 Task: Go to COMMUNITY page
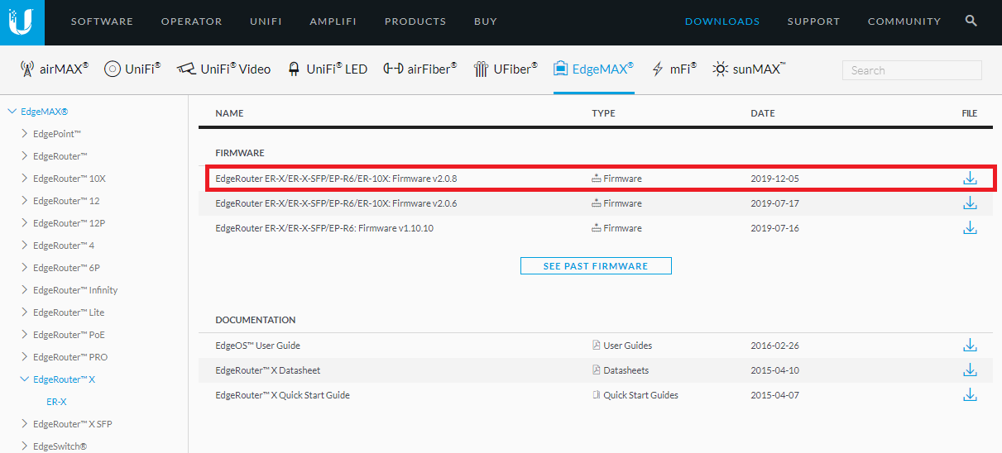click(904, 21)
